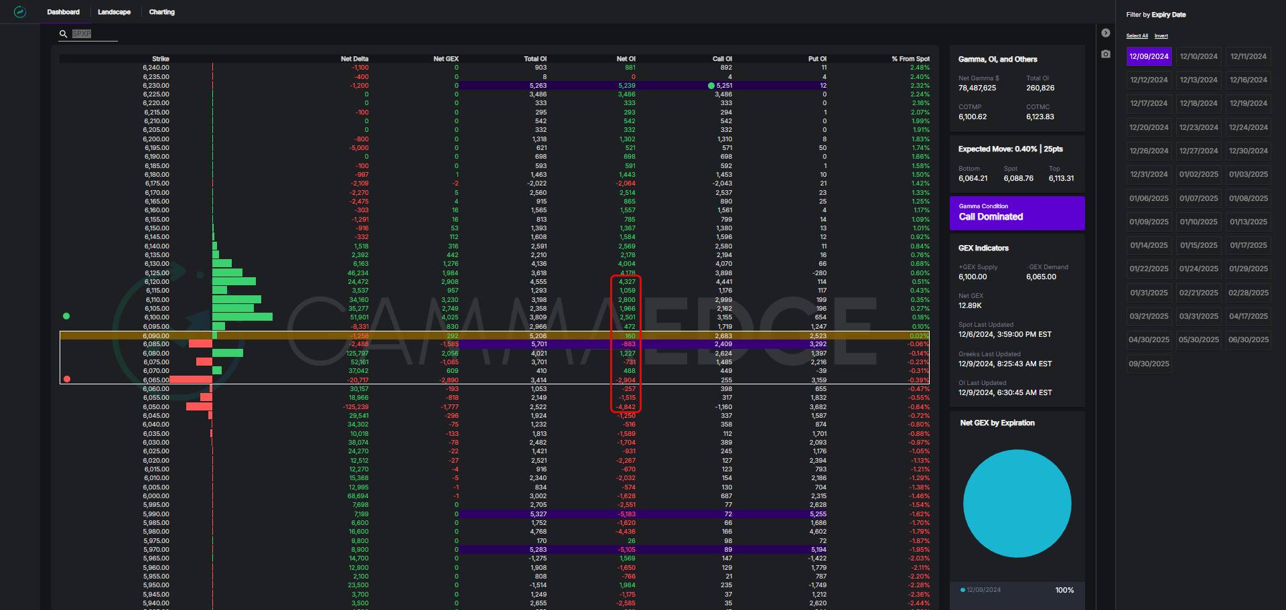Click the Select All link
The image size is (1286, 610).
tap(1137, 36)
